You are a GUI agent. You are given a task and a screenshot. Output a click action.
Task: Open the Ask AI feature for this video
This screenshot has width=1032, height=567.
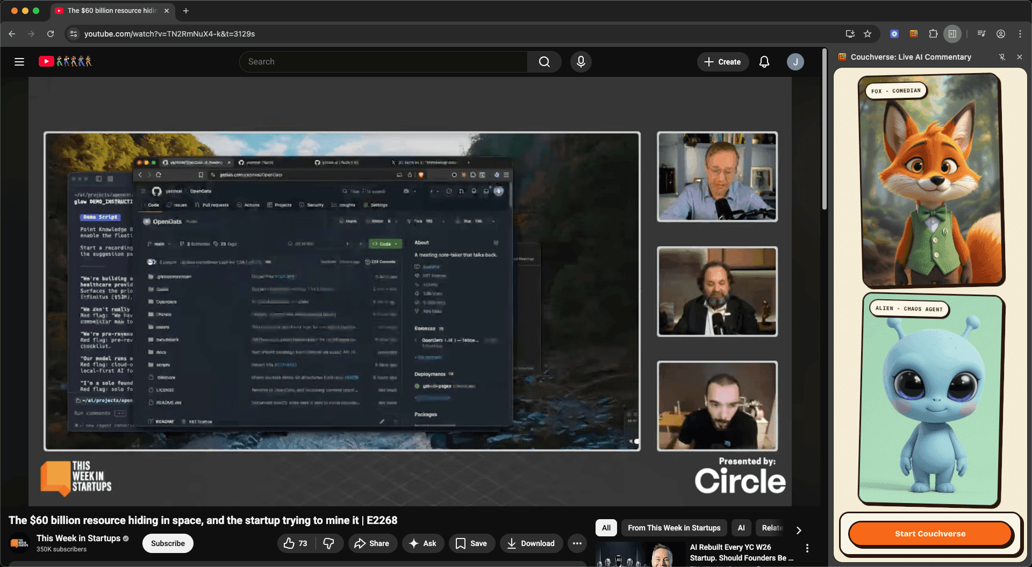(x=423, y=543)
